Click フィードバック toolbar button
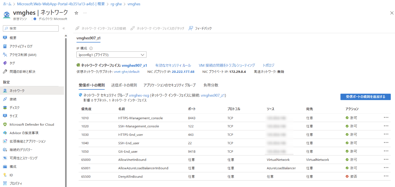The width and height of the screenshot is (395, 187). (200, 28)
